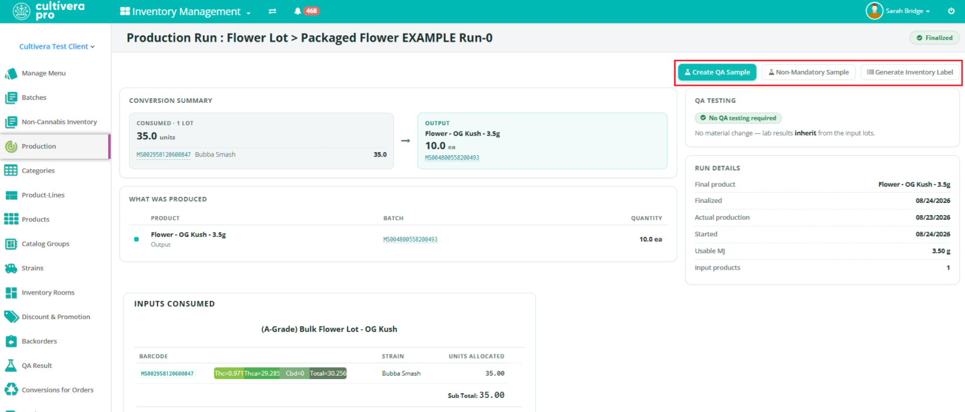Expand Cultivera Test Client selector
The height and width of the screenshot is (412, 965).
56,46
